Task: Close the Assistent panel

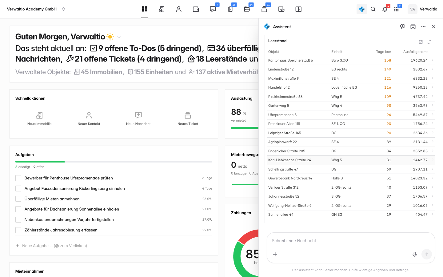Action: click(434, 26)
